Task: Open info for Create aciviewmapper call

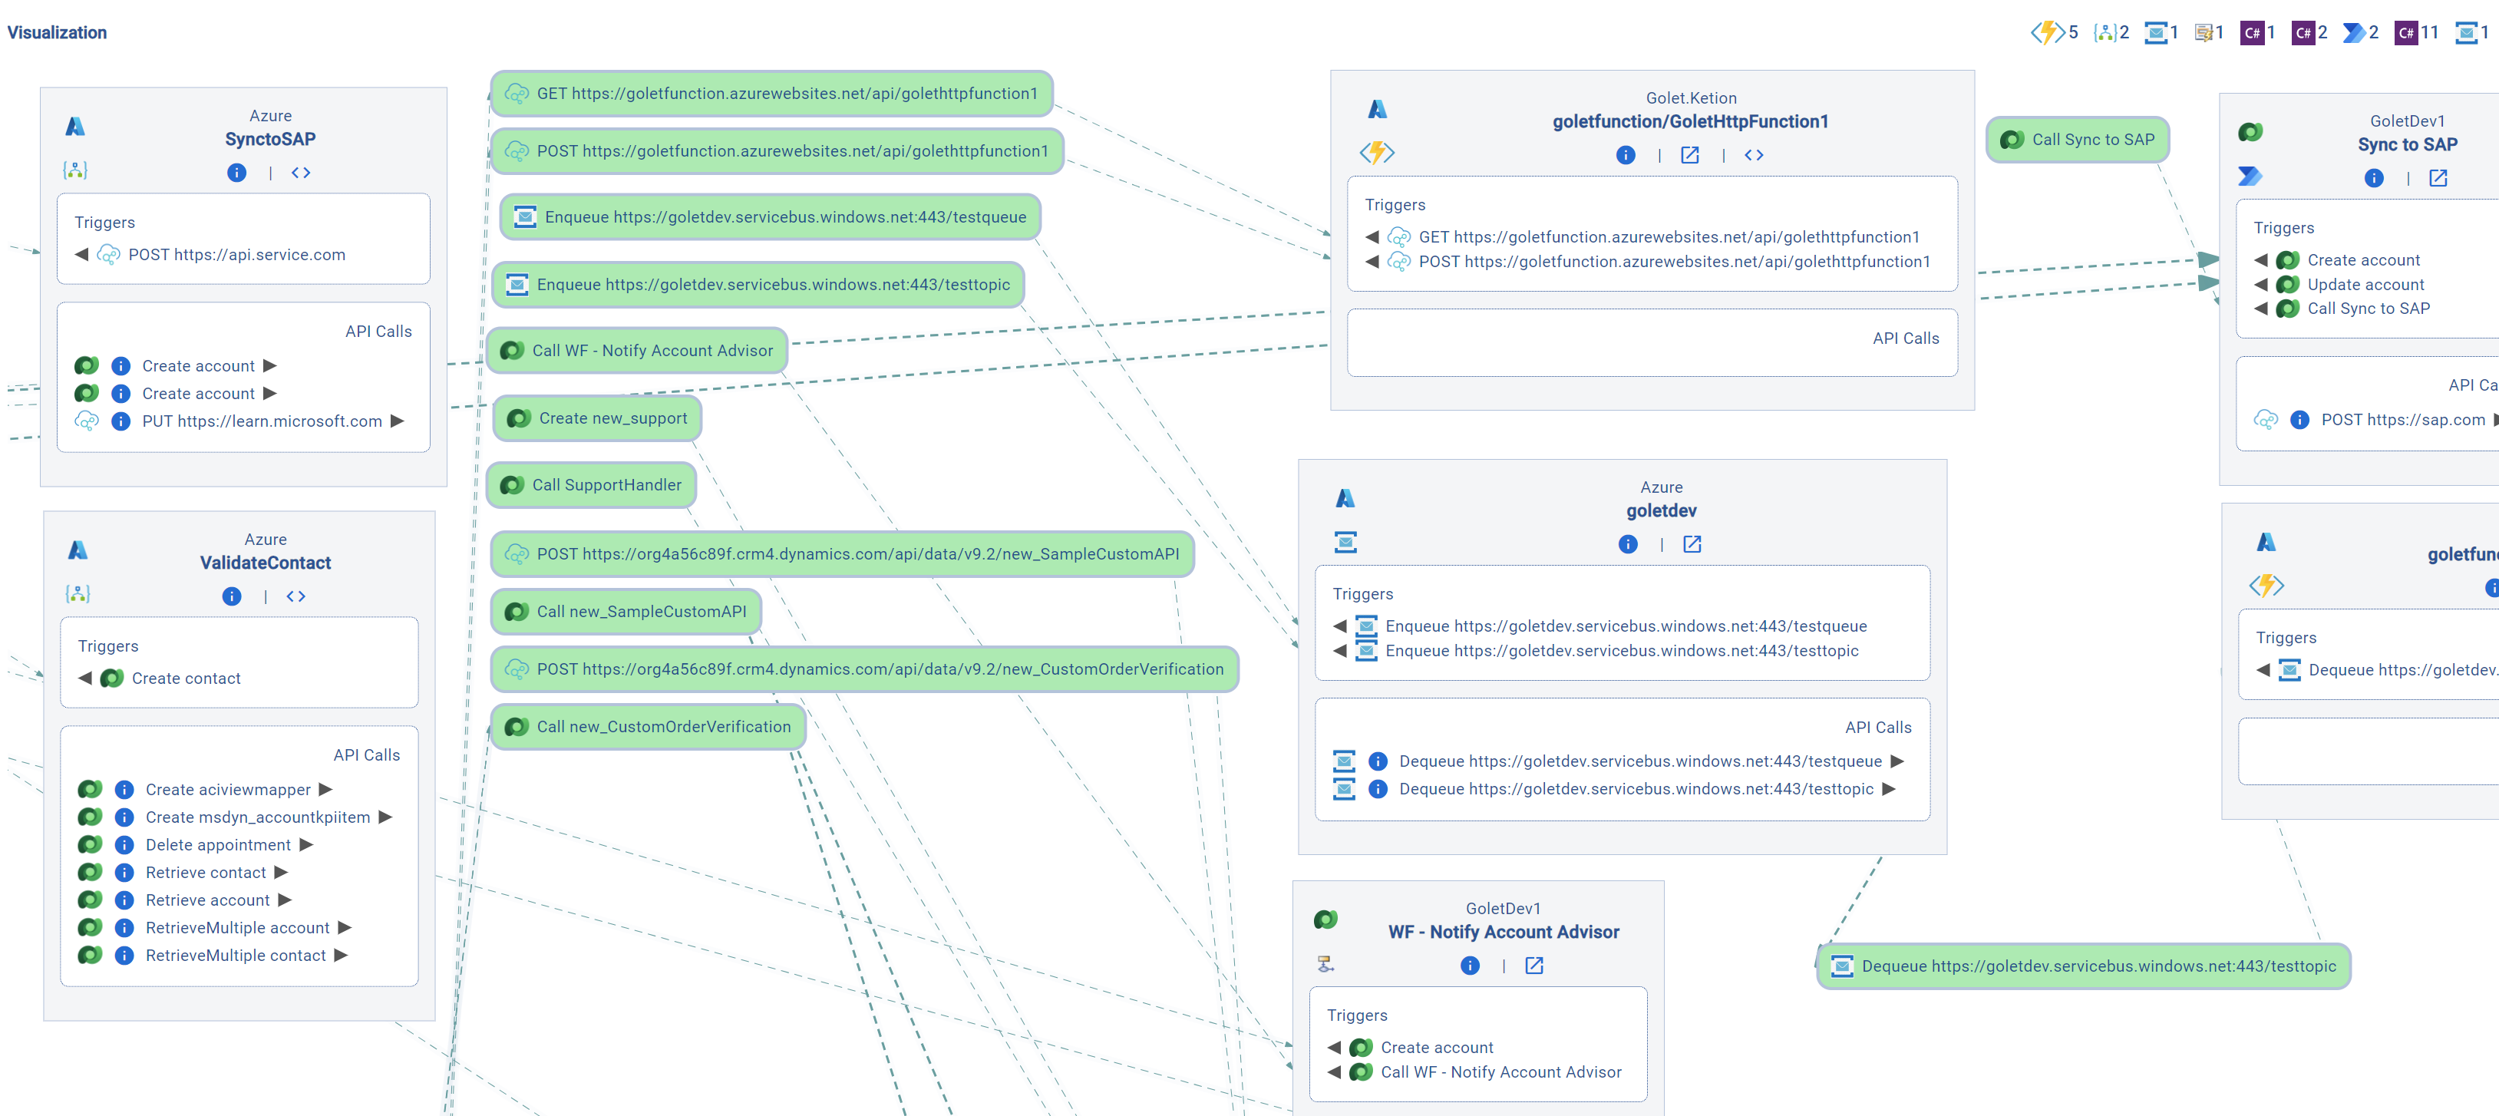Action: pyautogui.click(x=124, y=790)
